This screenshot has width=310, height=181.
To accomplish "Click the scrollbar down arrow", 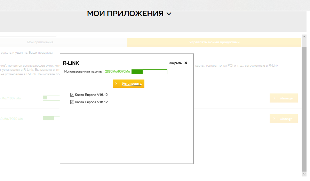I will coord(304,174).
